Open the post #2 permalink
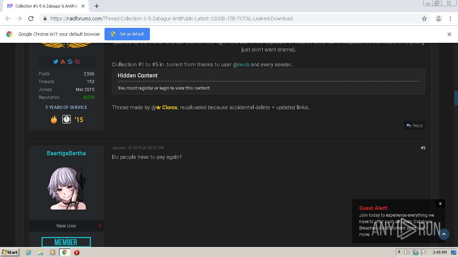This screenshot has width=458, height=257. coord(423,148)
